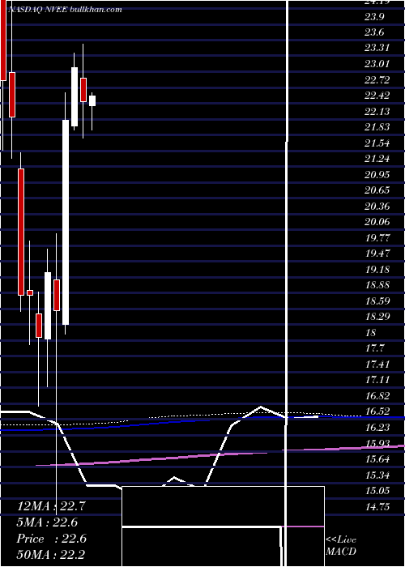Open the <<Live MACD link
This screenshot has width=405, height=567.
pyautogui.click(x=341, y=545)
